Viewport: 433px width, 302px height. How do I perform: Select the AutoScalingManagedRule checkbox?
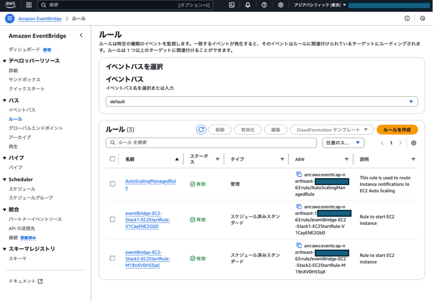click(x=112, y=184)
